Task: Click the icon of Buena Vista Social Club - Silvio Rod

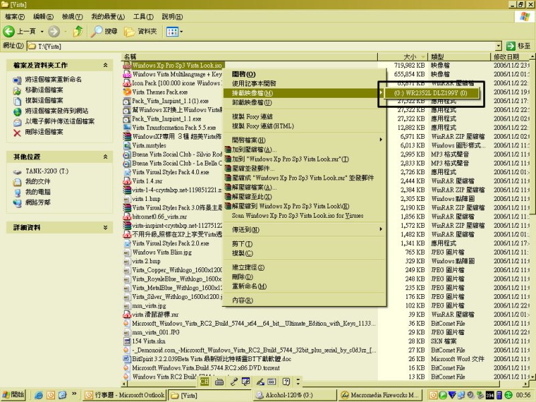Action: 127,154
